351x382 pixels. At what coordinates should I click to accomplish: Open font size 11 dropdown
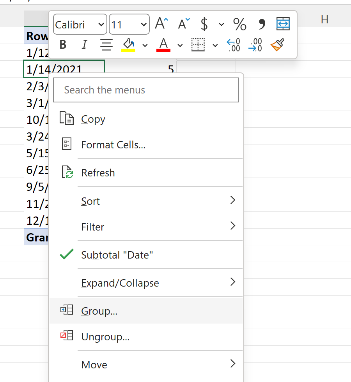tap(129, 25)
